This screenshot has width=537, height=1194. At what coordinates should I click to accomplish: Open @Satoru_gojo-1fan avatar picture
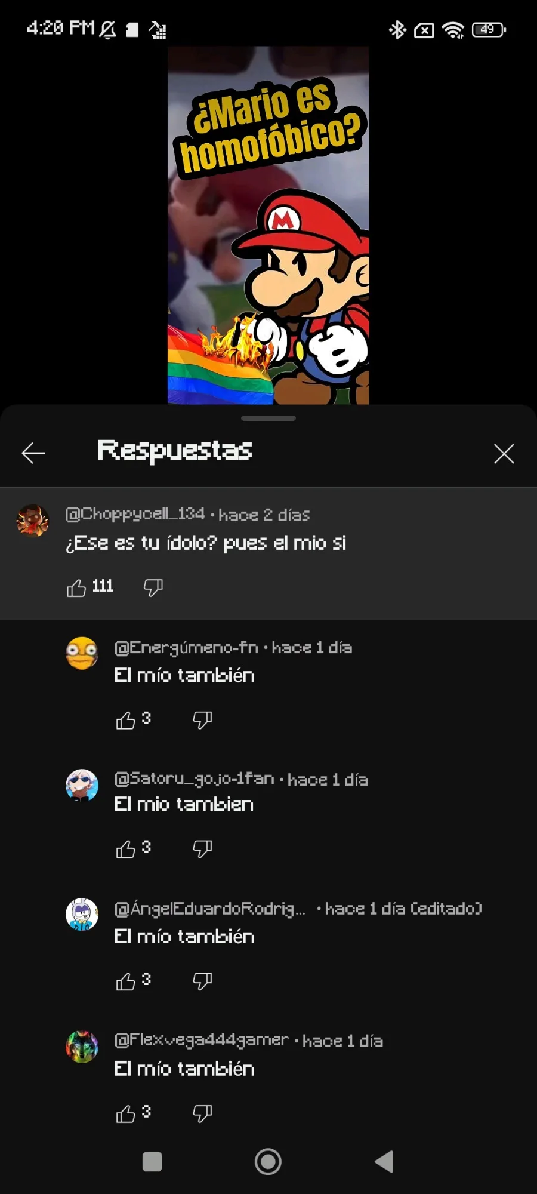coord(82,785)
